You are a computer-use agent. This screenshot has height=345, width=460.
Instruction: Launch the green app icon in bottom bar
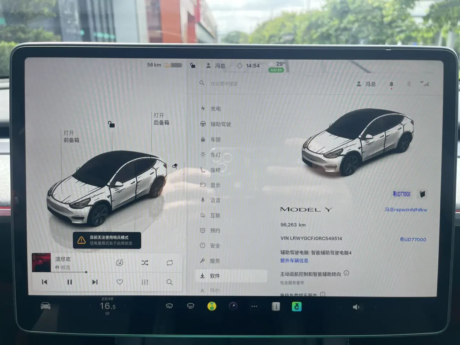[x=297, y=307]
